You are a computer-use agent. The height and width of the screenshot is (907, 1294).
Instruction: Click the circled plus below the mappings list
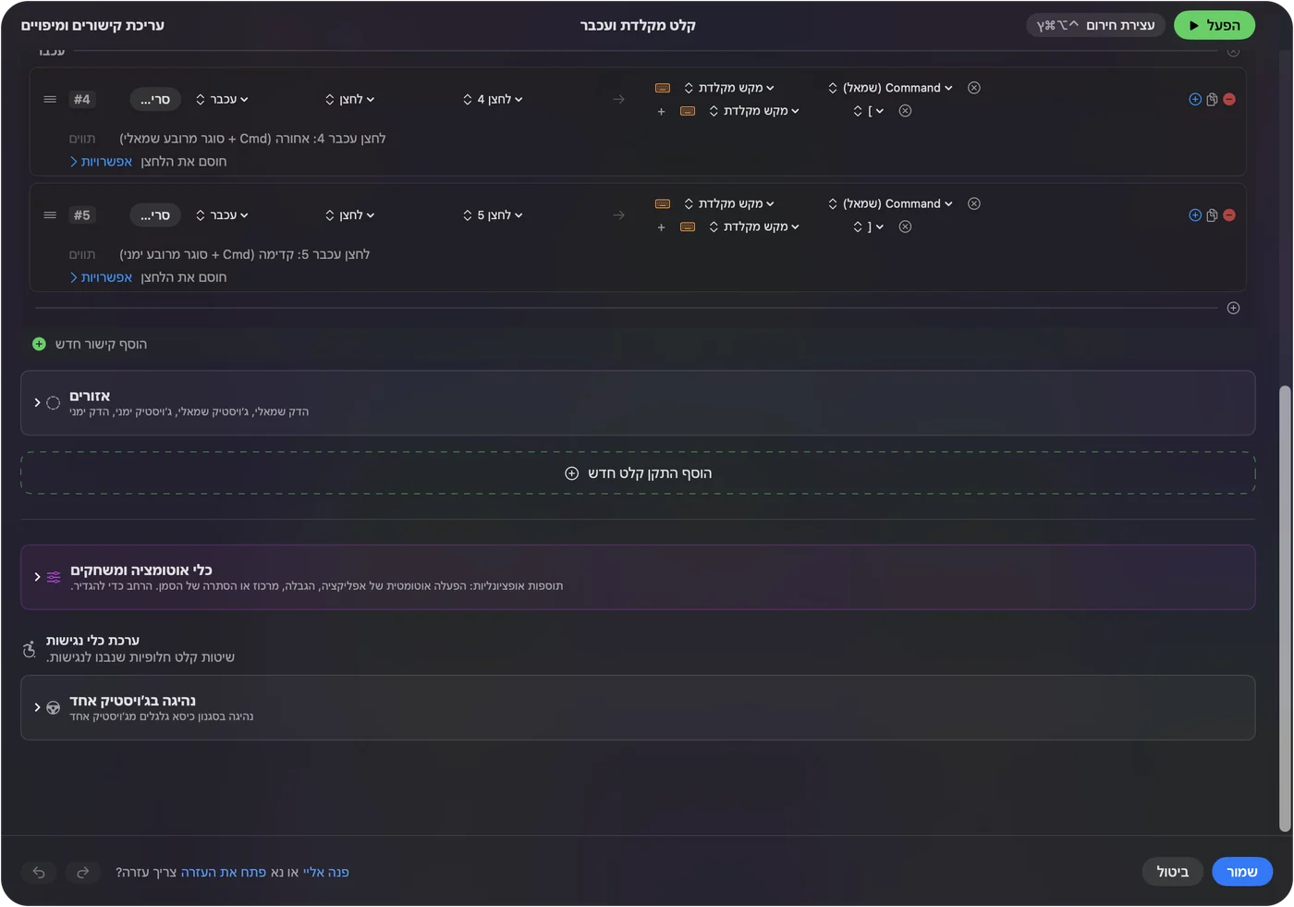pyautogui.click(x=1233, y=308)
